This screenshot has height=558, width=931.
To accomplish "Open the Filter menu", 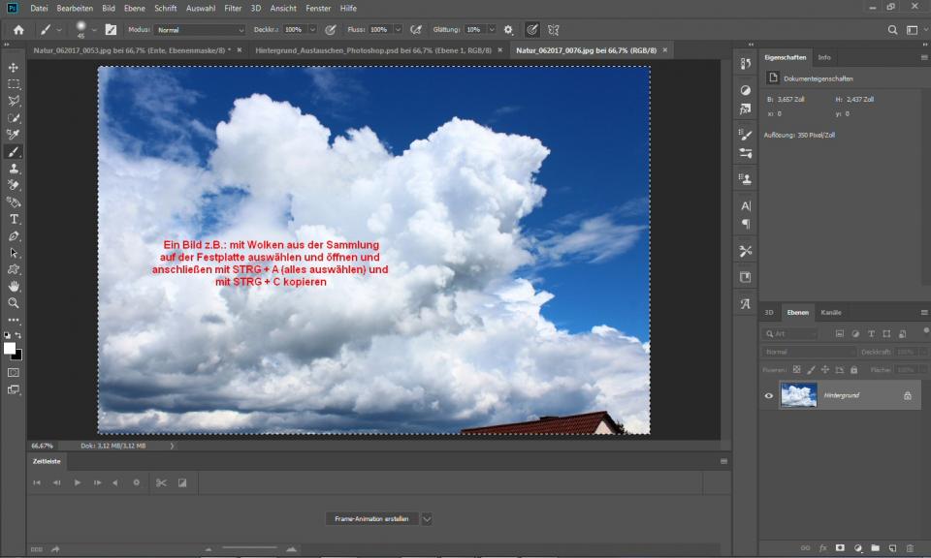I will (233, 8).
